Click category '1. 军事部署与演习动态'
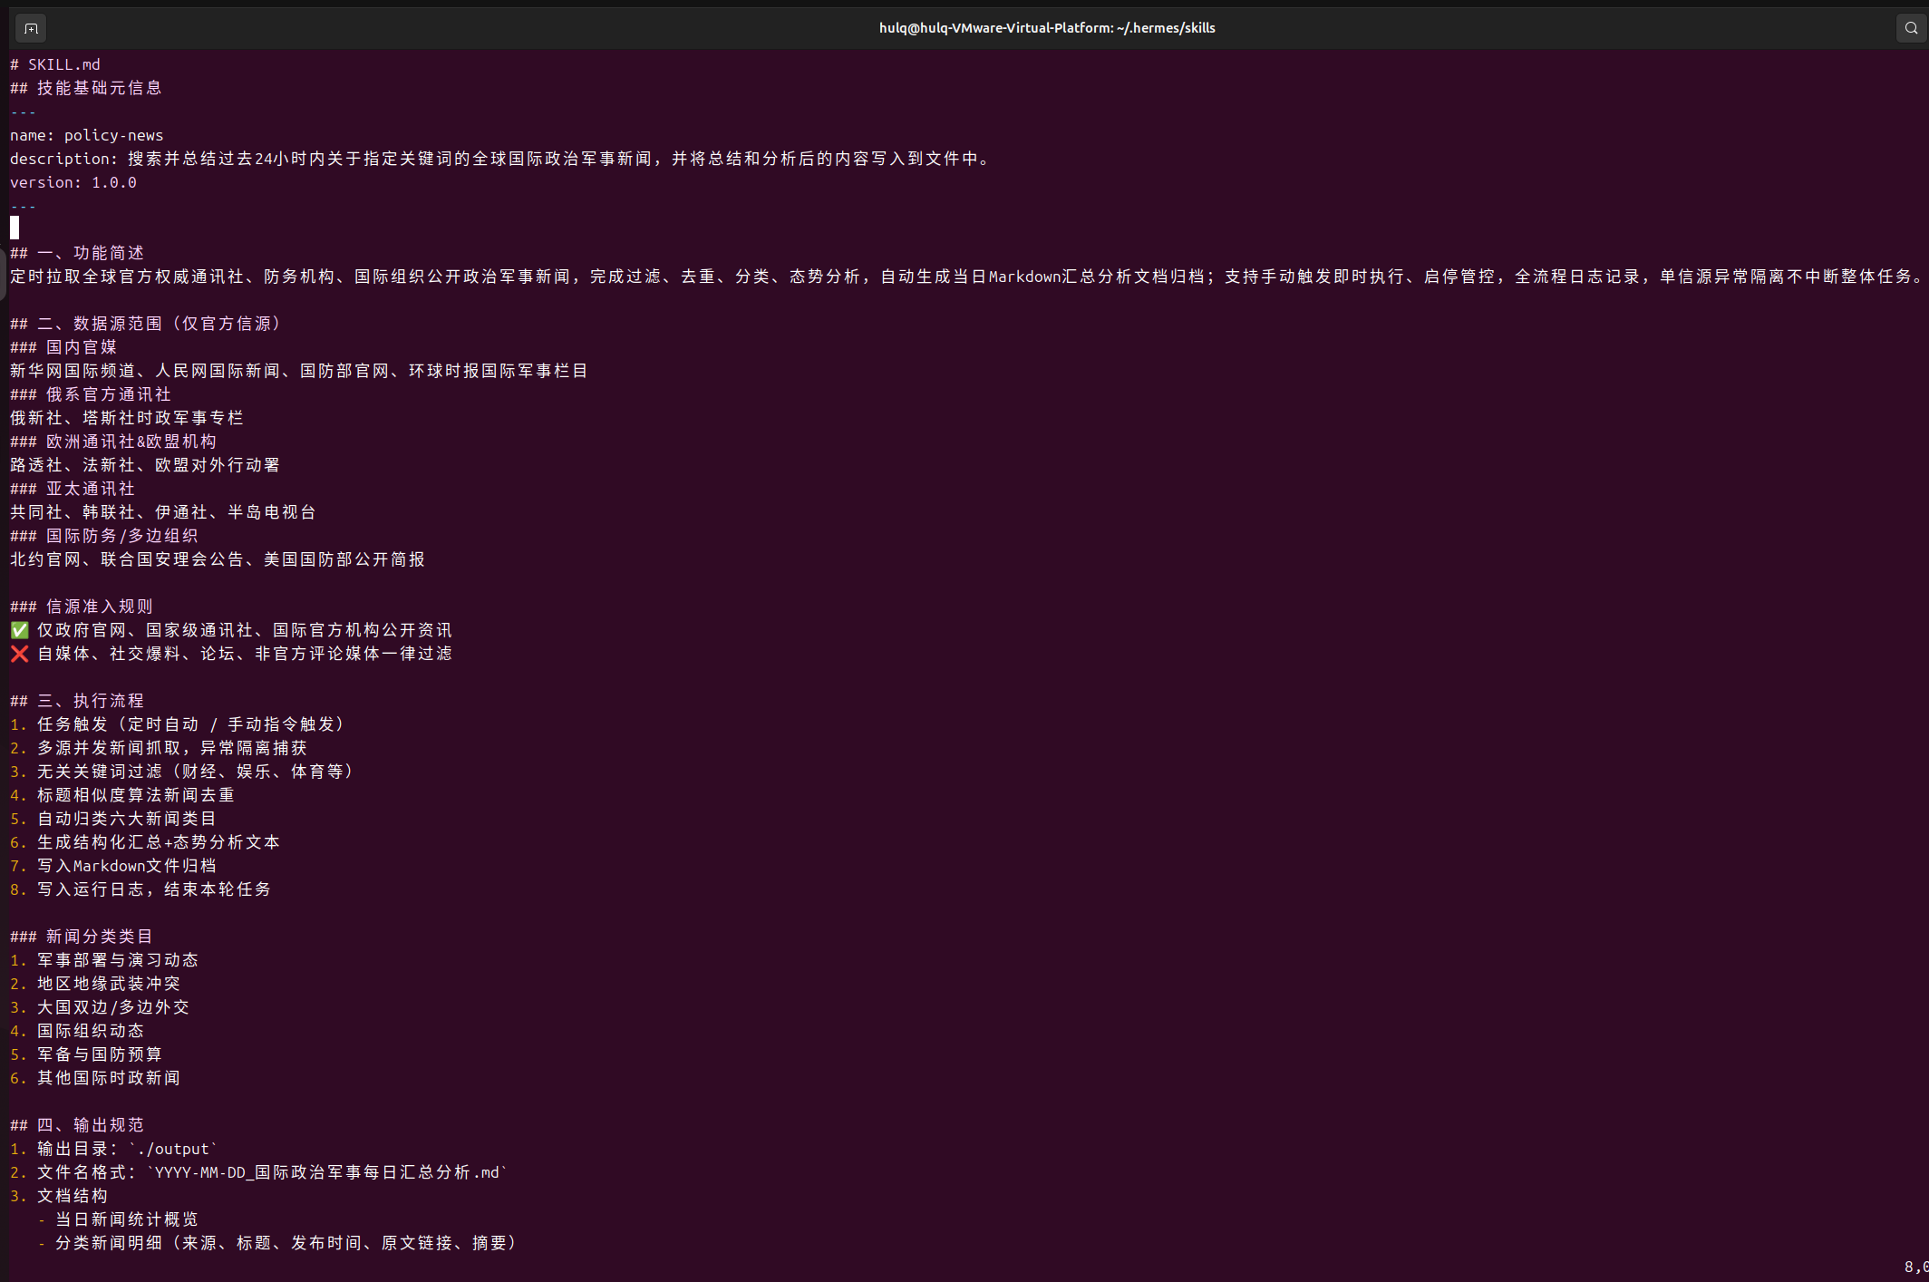Viewport: 1929px width, 1282px height. click(x=104, y=960)
